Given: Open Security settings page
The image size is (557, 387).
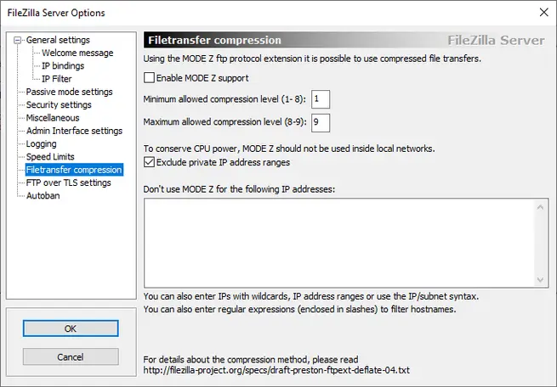Looking at the screenshot, I should [59, 104].
